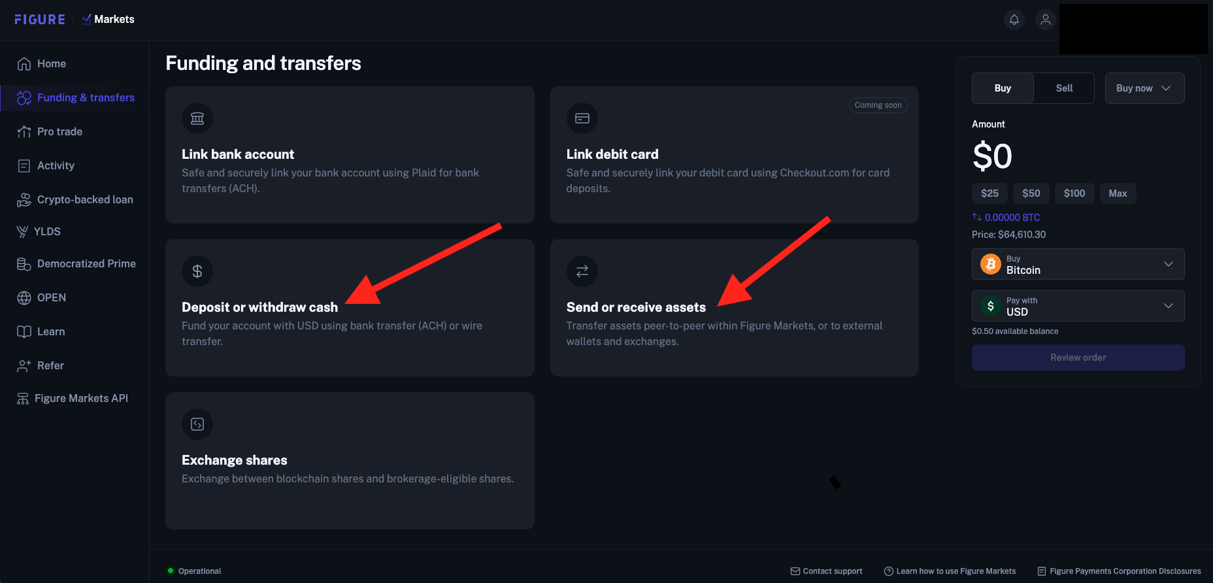
Task: Click the Exchange shares card icon
Action: click(x=197, y=424)
